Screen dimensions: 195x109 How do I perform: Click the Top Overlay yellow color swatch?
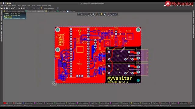point(131,103)
